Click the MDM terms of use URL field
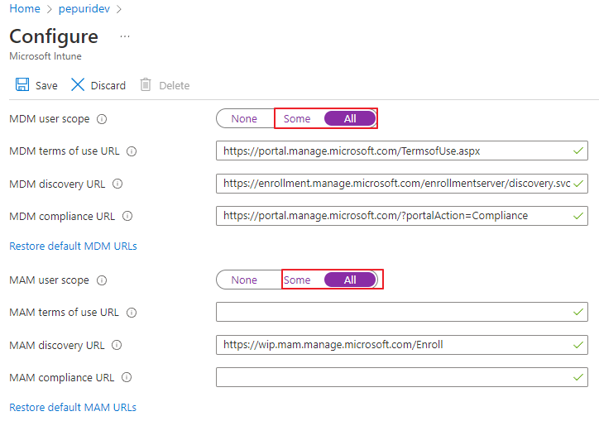Viewport: 599px width, 421px height. (402, 151)
